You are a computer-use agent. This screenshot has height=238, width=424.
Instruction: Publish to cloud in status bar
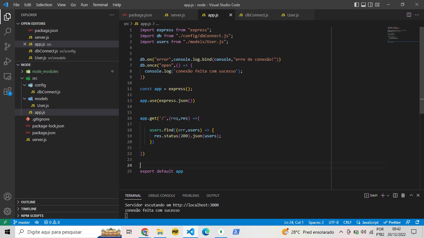[37, 222]
